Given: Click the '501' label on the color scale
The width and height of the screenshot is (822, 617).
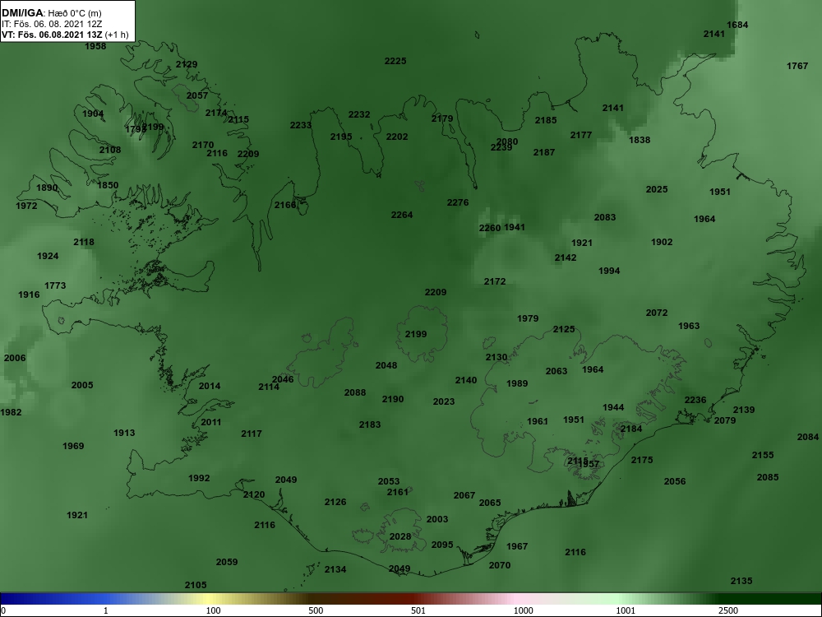Looking at the screenshot, I should point(418,610).
